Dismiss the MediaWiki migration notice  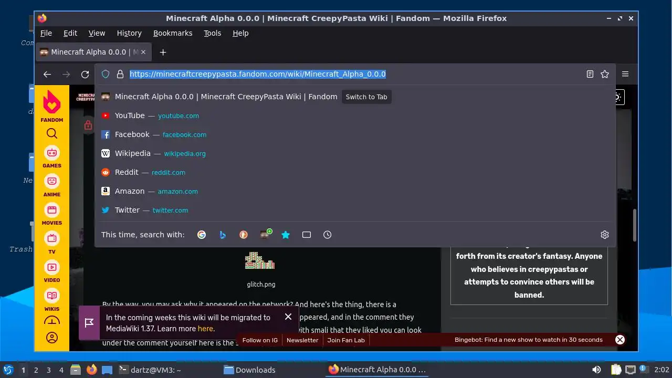click(288, 317)
